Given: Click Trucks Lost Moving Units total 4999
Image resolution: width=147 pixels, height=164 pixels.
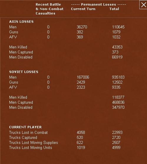Looking at the screenshot, I should tap(116, 147).
